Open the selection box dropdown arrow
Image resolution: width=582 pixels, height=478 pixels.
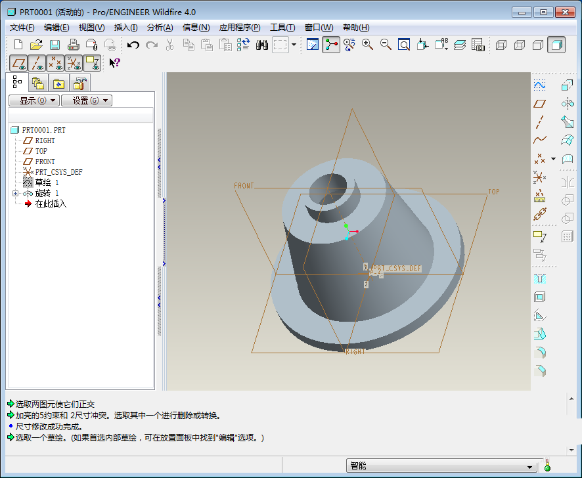coord(294,45)
